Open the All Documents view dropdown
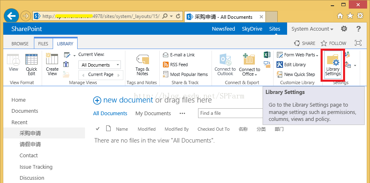The image size is (370, 183). point(99,65)
